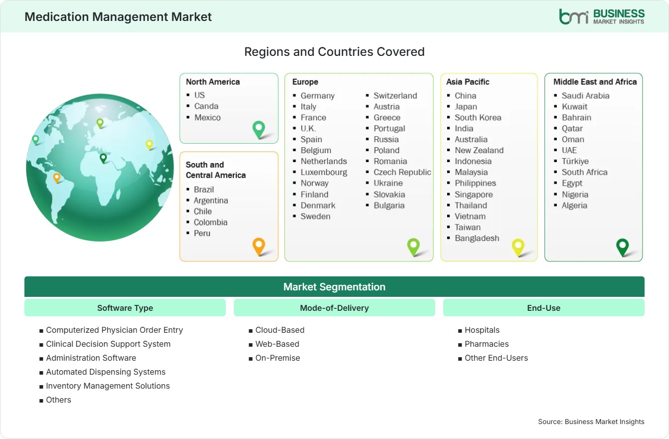Click Algeria in the country list
This screenshot has width=669, height=439.
(574, 205)
